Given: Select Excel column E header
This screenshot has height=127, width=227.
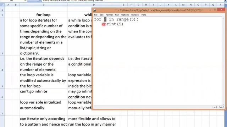Looking at the screenshot, I should pos(124,5).
